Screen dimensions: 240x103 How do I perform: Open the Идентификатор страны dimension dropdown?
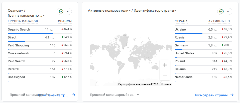175,11
